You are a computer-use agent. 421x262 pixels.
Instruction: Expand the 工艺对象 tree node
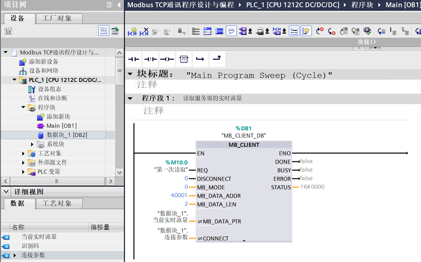24,153
